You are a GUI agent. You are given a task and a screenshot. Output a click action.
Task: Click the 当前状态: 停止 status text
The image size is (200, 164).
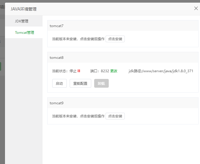point(64,71)
